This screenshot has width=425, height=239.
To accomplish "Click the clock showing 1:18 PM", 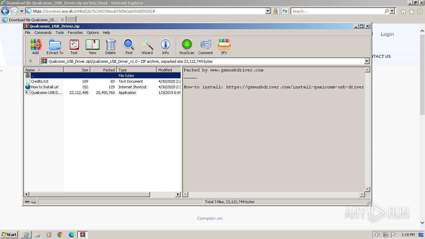I will [408, 235].
